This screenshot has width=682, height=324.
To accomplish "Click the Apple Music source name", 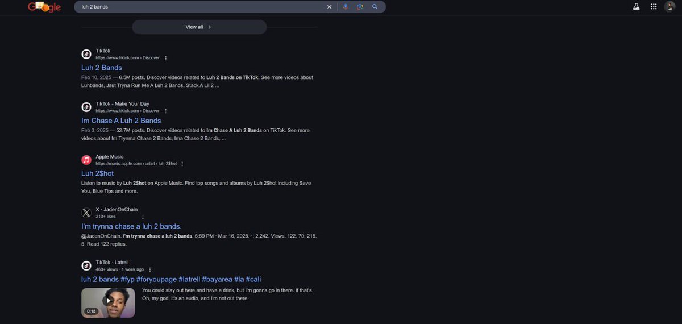I will tap(110, 156).
